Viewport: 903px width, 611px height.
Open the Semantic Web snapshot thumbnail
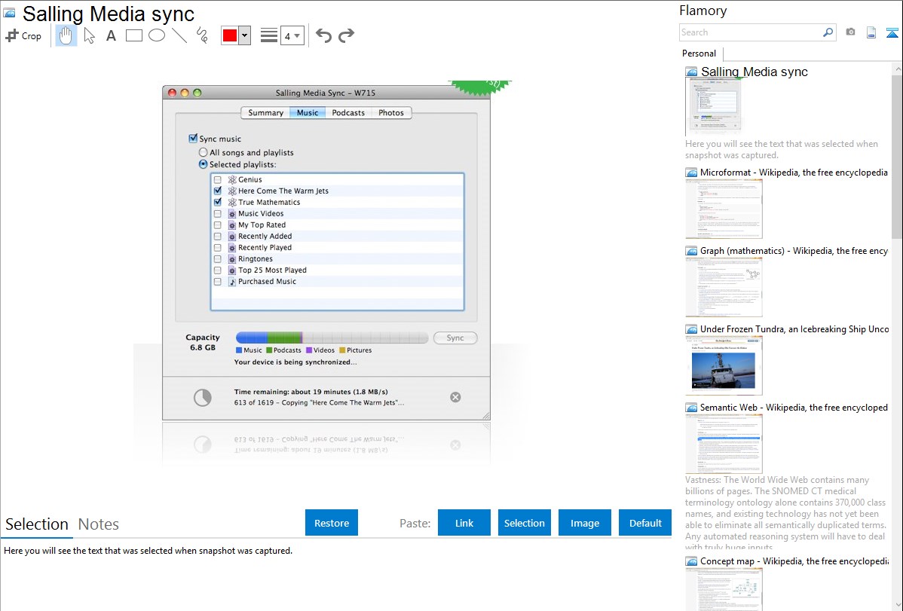724,444
